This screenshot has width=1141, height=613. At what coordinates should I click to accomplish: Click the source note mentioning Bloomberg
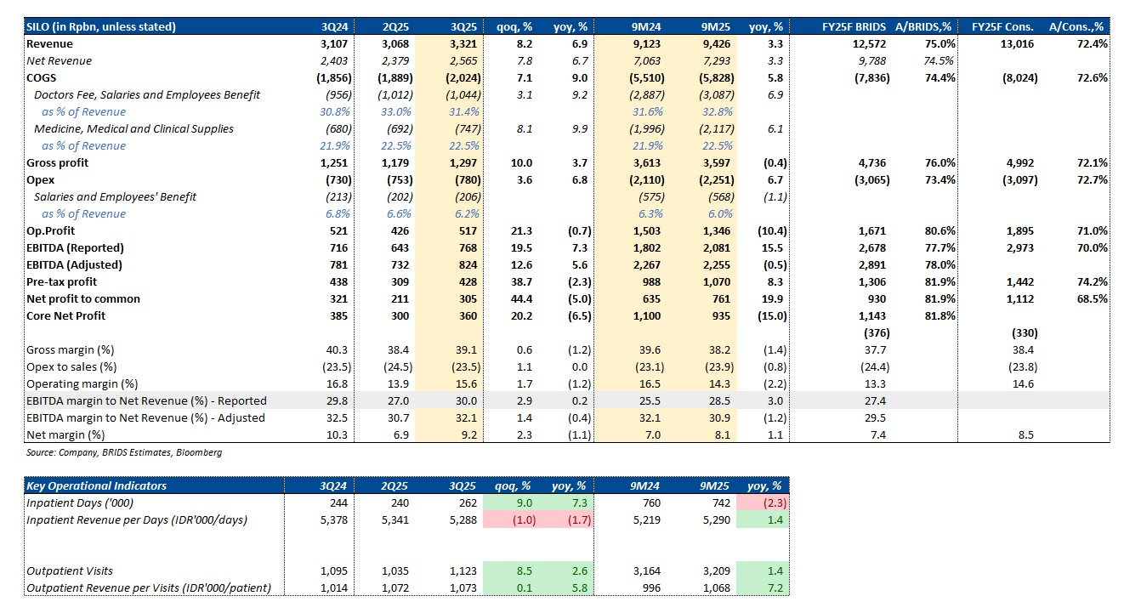click(x=124, y=452)
